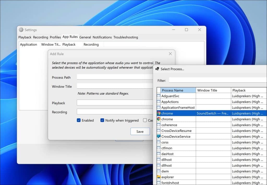Screen dimensions: 267x185
Task: Maximize the Settings window
Action: [x=186, y=30]
